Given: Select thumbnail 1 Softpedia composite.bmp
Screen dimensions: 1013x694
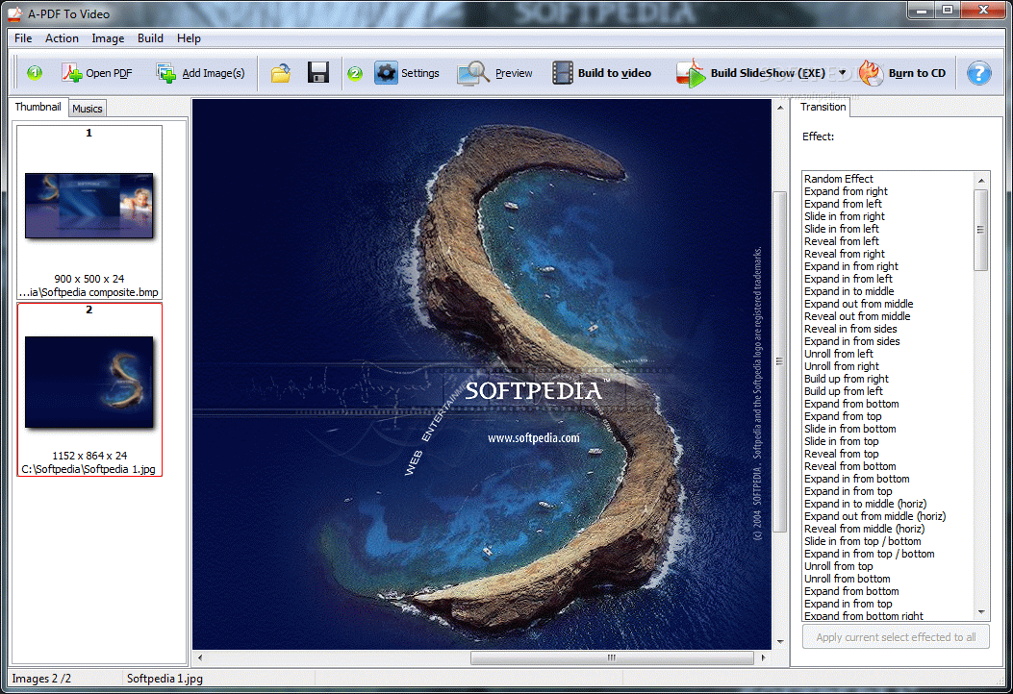Looking at the screenshot, I should [89, 212].
